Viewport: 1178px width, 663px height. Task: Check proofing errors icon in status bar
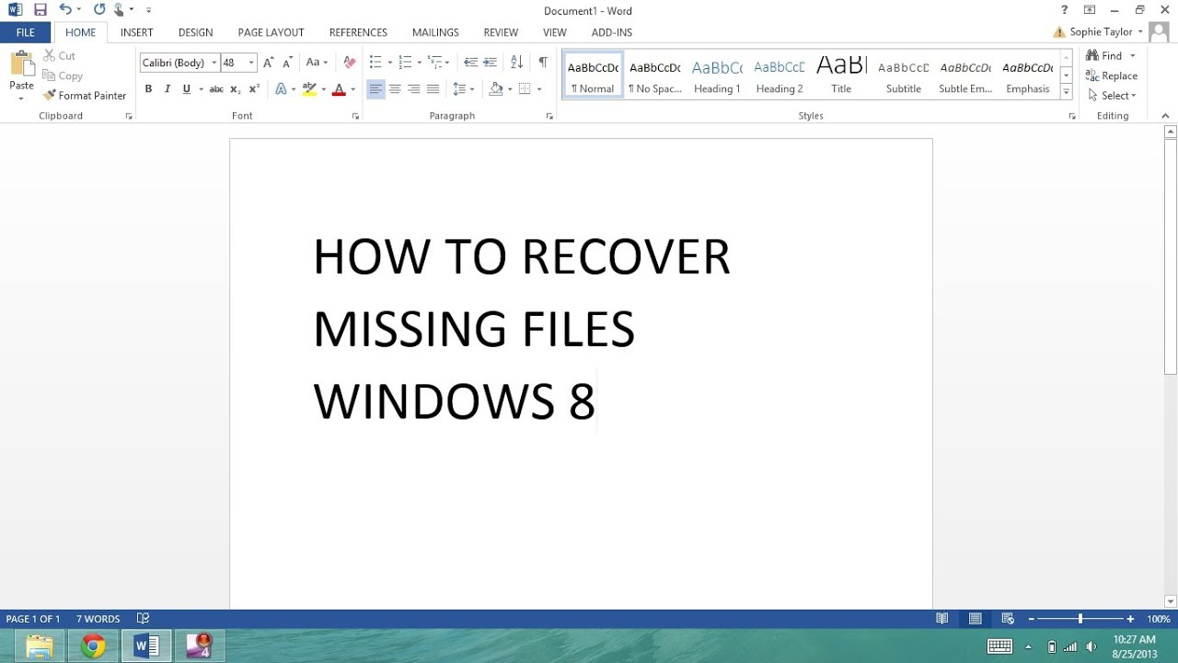click(x=144, y=619)
